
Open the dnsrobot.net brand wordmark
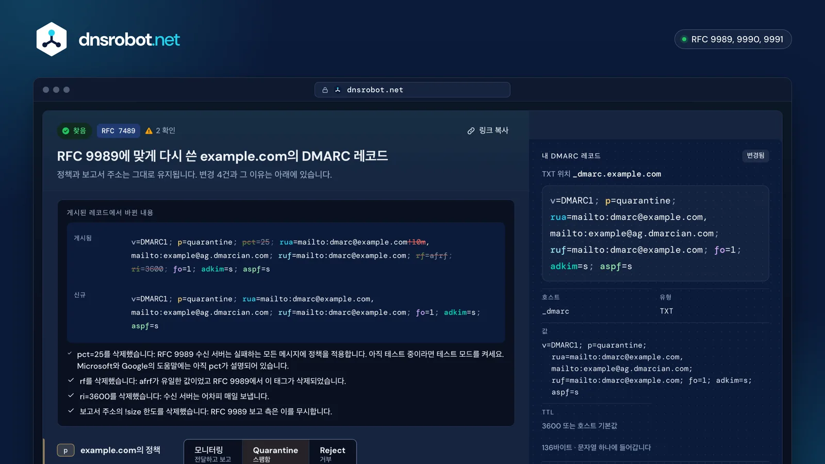(x=129, y=39)
